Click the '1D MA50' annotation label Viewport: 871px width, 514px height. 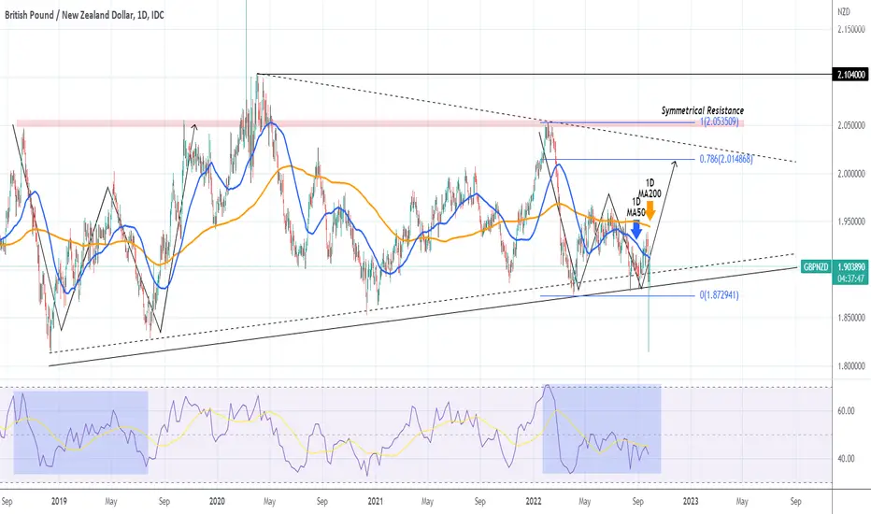point(636,207)
